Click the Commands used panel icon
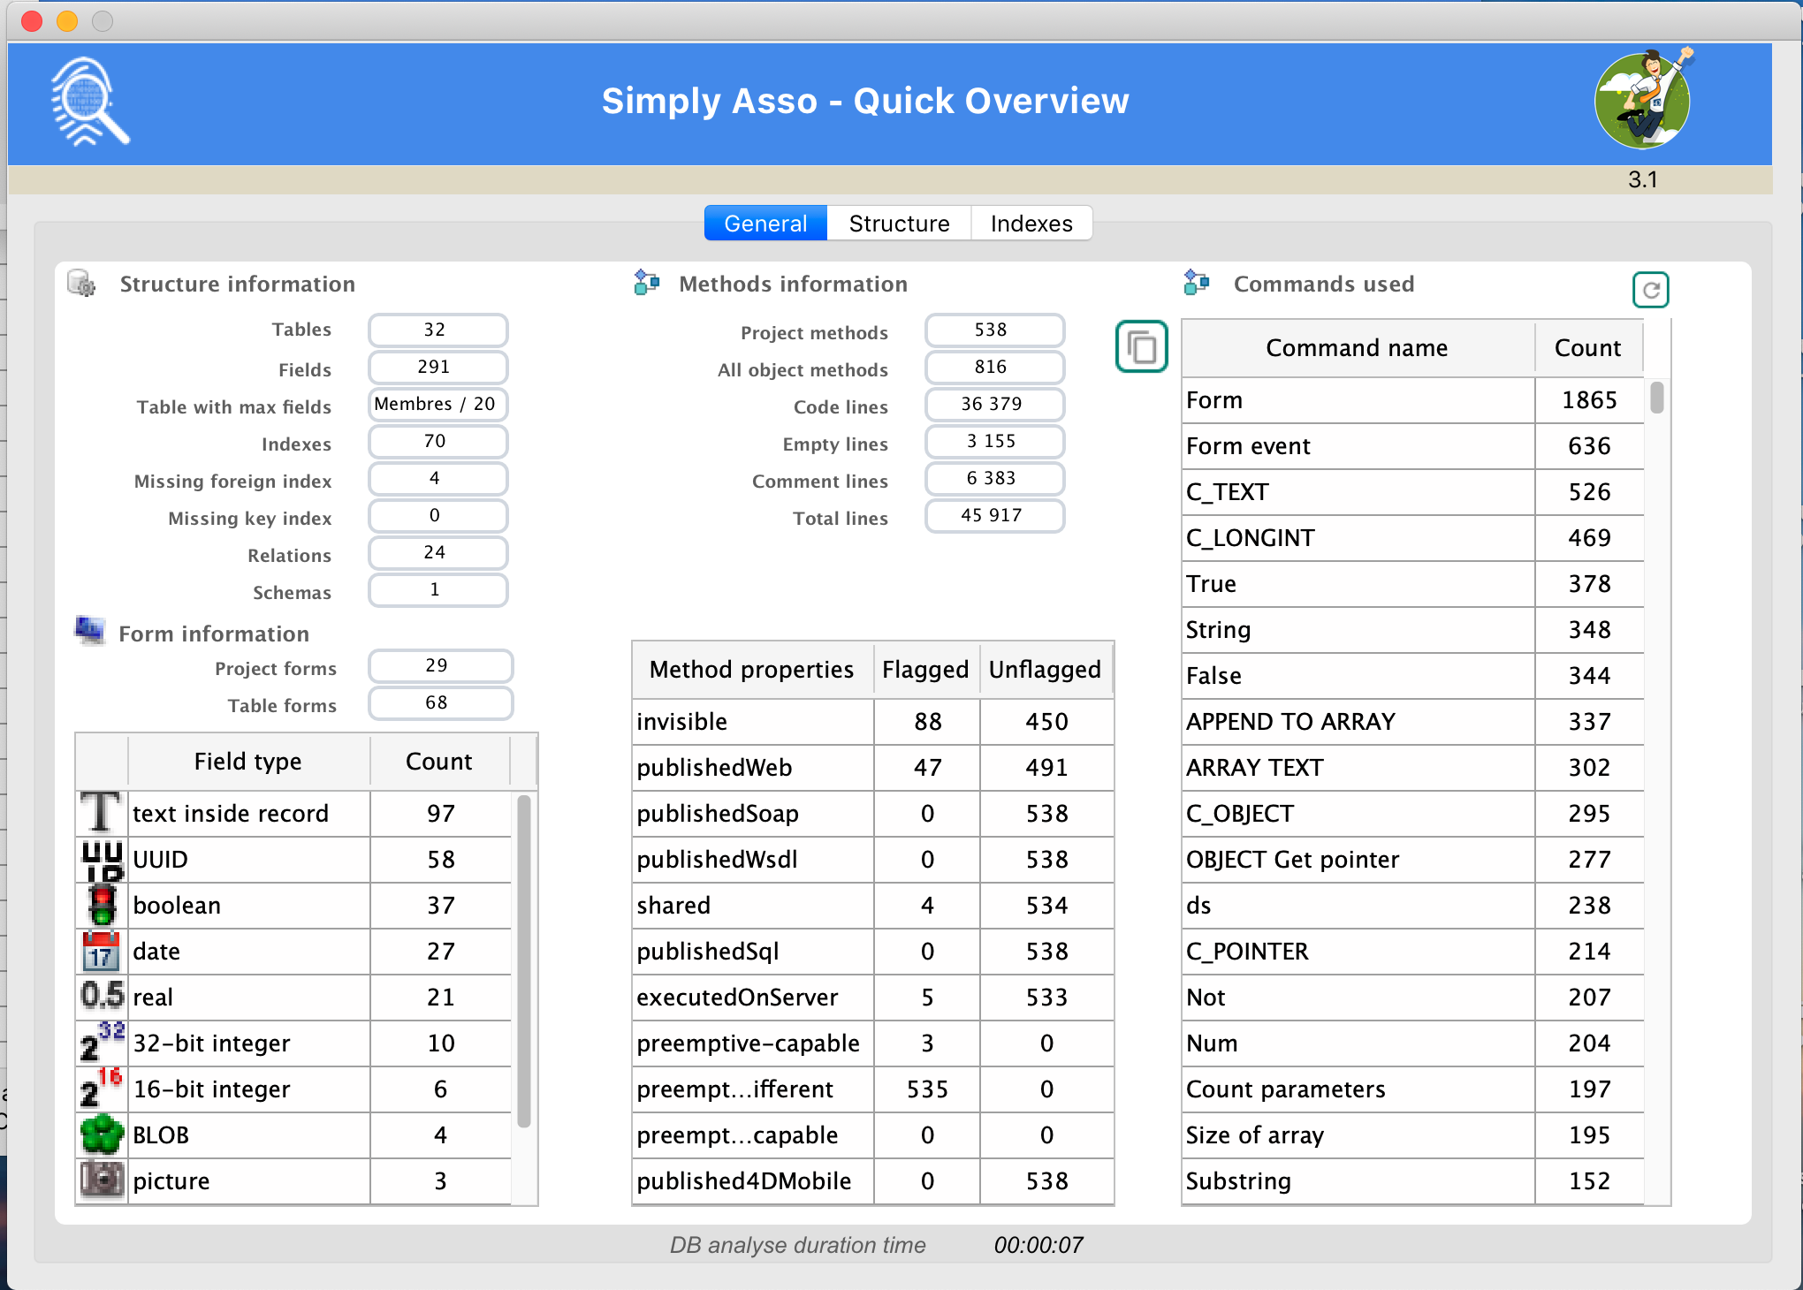1803x1290 pixels. point(1198,281)
